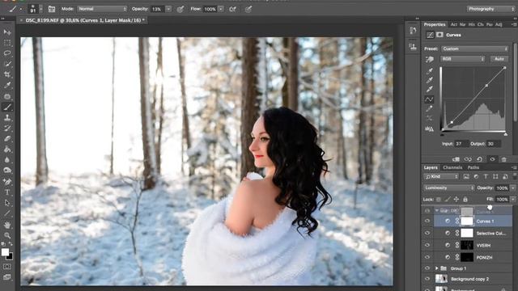Viewport: 518px width, 291px height.
Task: Toggle lock all padlock icon
Action: (465, 200)
